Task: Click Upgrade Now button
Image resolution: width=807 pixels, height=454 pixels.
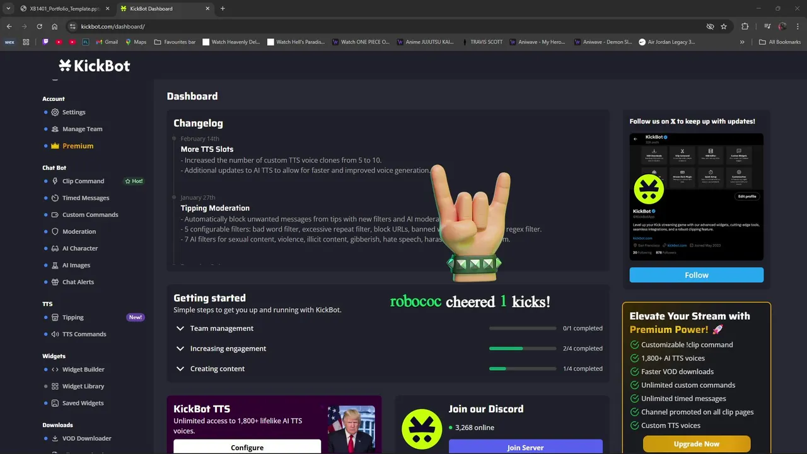Action: [697, 444]
